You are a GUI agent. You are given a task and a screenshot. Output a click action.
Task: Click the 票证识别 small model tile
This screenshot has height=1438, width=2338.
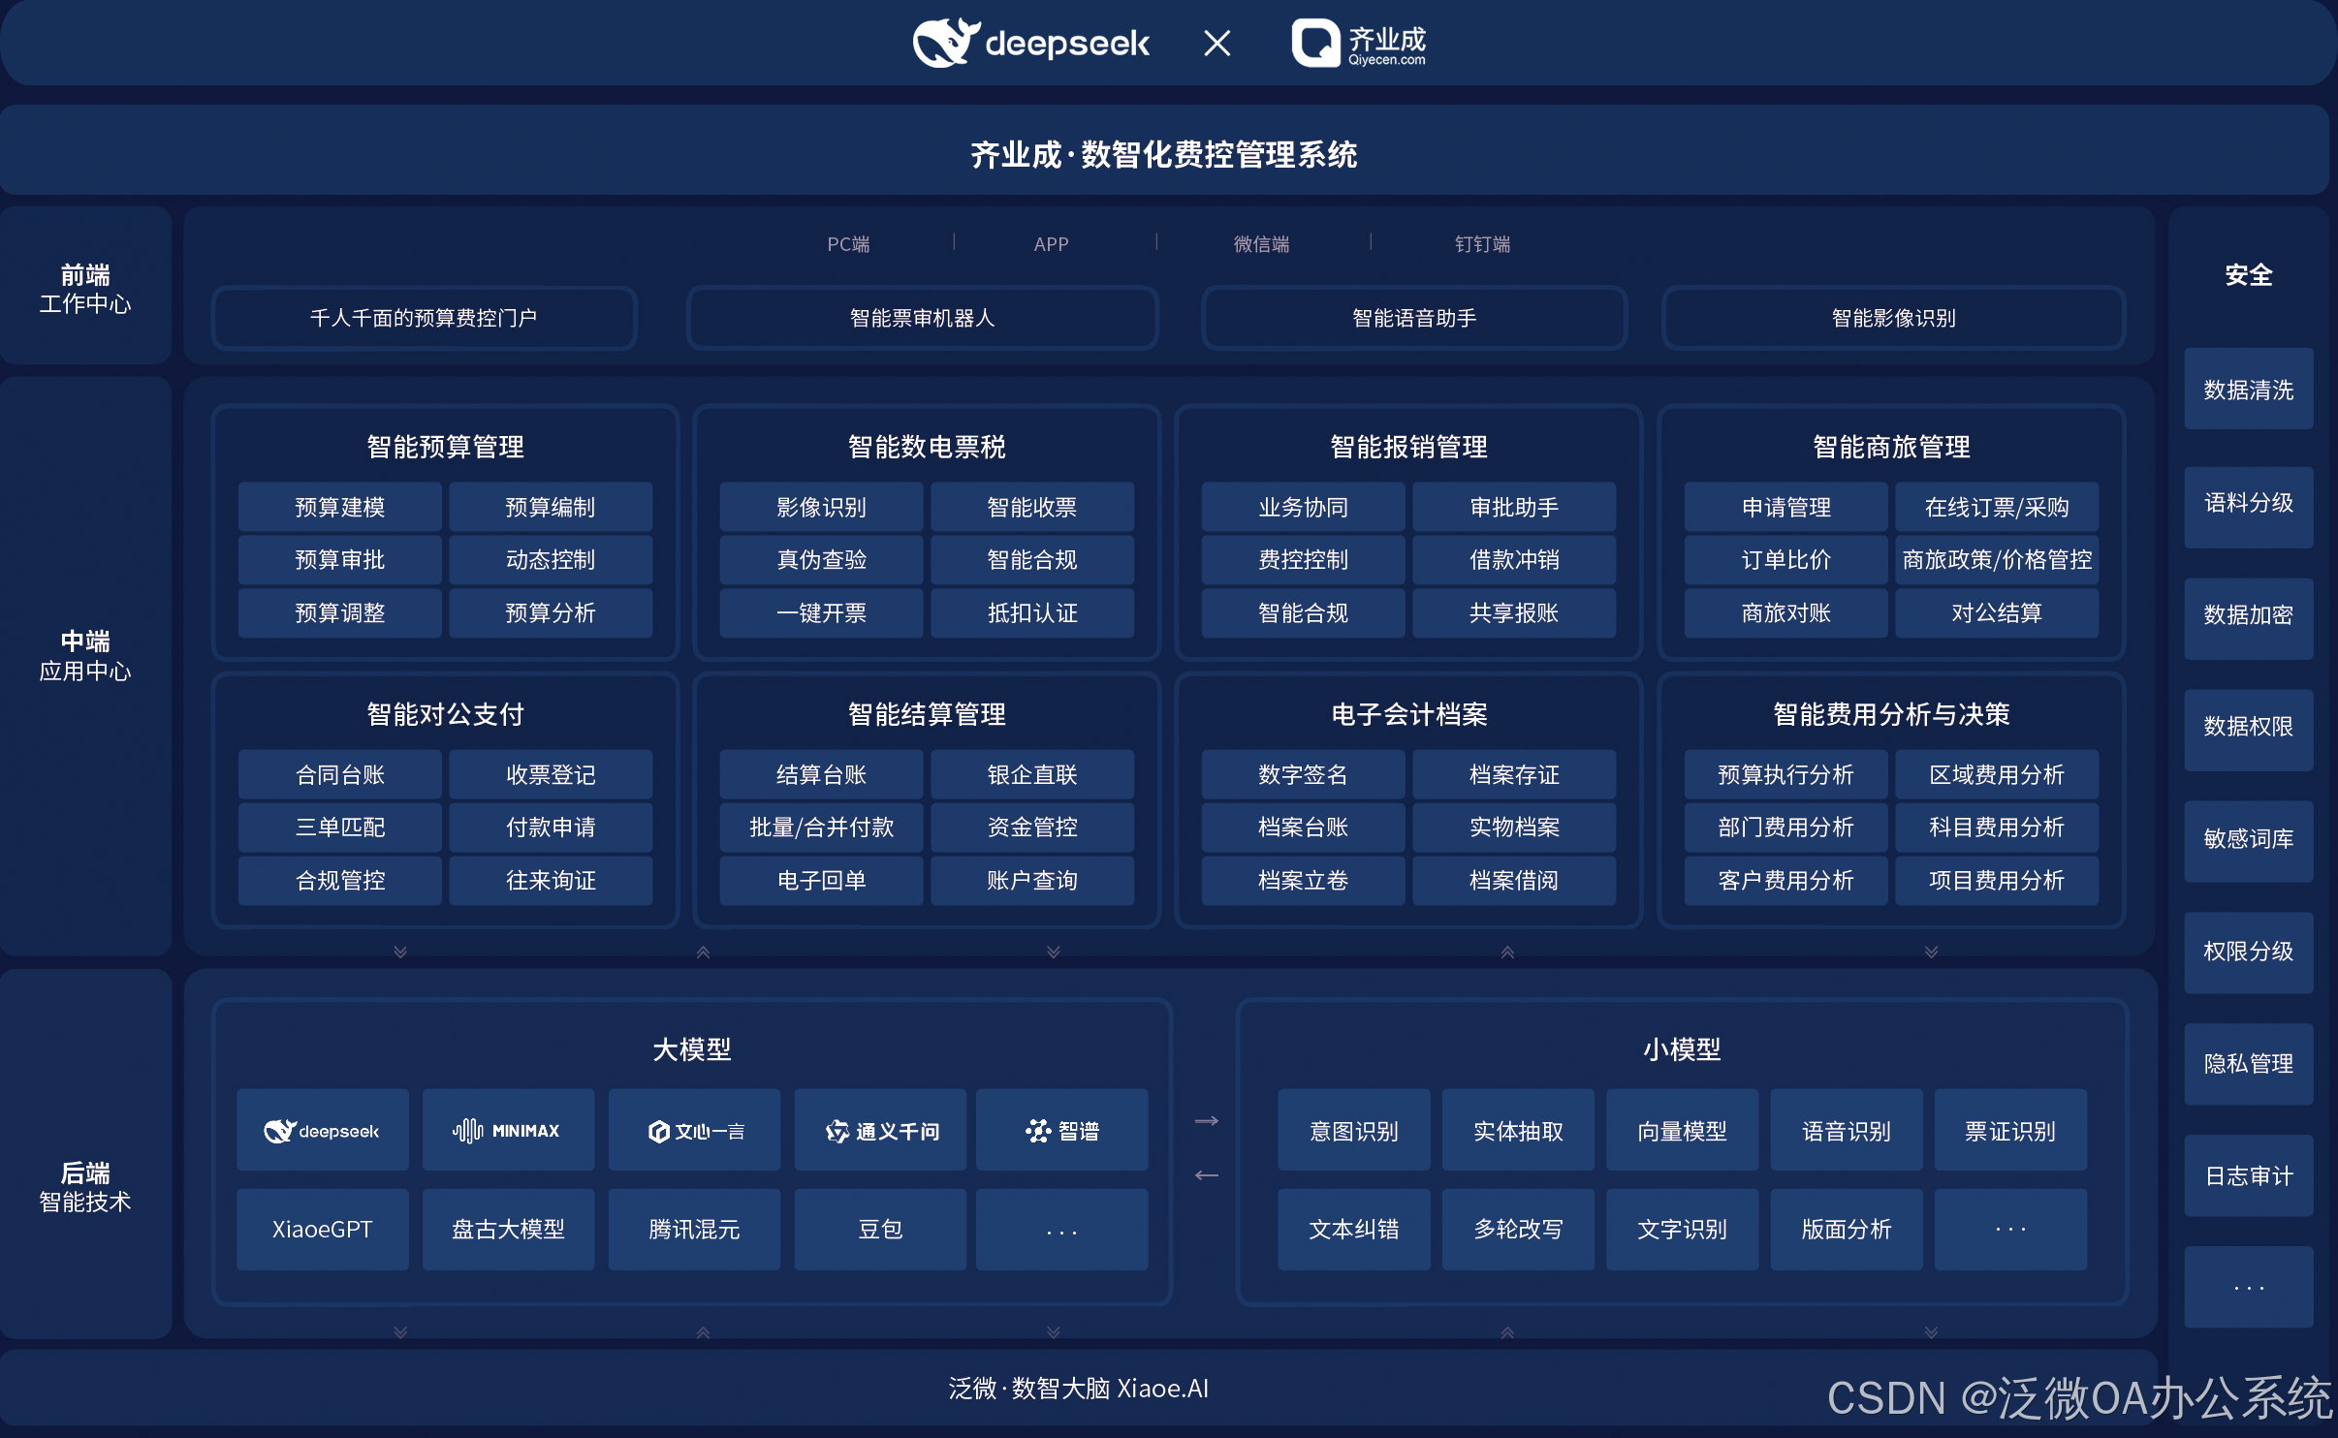[x=2009, y=1131]
